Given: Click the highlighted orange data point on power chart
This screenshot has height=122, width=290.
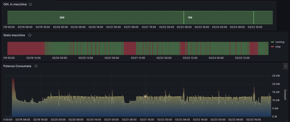Looking at the screenshot, I should tap(145, 96).
